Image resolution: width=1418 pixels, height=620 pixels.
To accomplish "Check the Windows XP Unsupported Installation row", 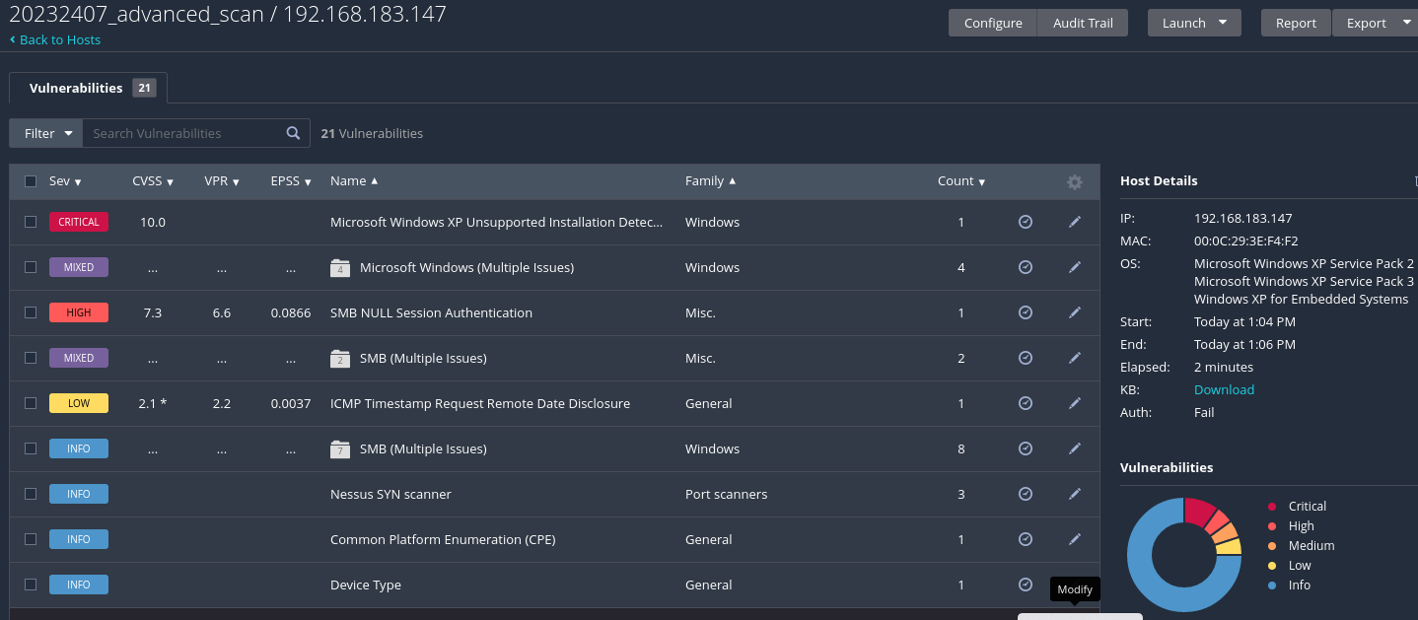I will [31, 222].
